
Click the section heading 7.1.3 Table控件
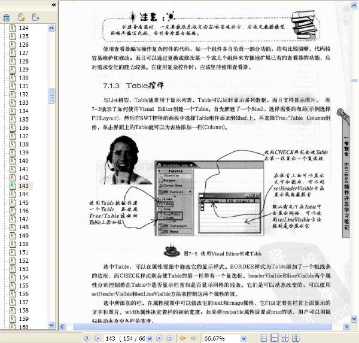pyautogui.click(x=133, y=86)
